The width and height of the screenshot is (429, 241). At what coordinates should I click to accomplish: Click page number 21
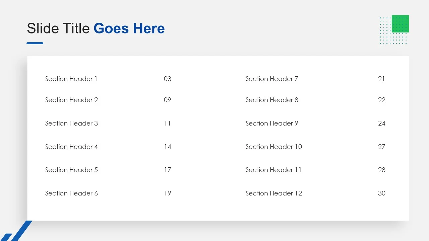(x=381, y=79)
